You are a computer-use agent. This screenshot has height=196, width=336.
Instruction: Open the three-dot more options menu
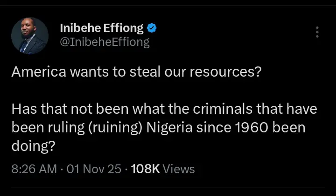[x=317, y=32]
